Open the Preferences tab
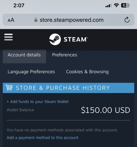Screen dimensions: 137x147 (65, 55)
